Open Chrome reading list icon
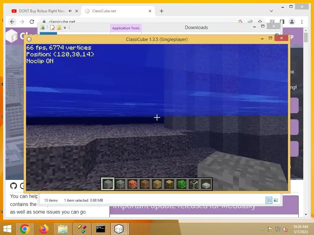Screen dimensions: 314x235 click(272, 22)
